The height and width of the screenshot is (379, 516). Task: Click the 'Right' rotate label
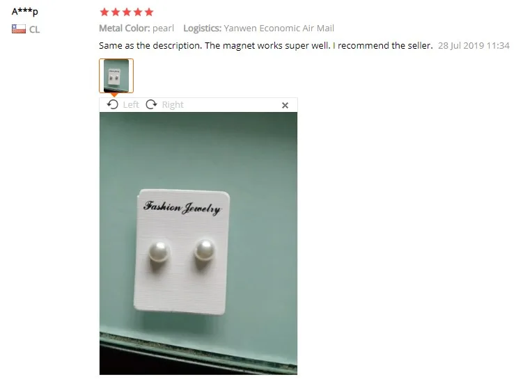tap(173, 104)
